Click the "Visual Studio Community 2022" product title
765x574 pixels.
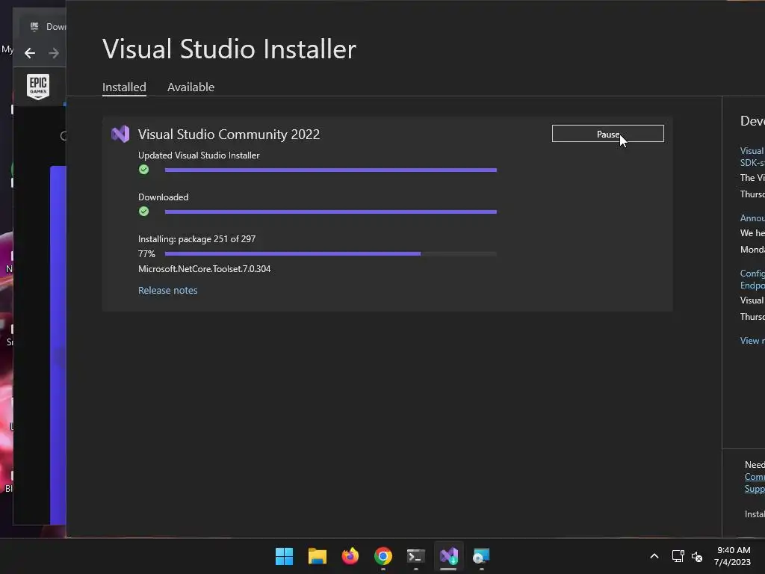[229, 135]
